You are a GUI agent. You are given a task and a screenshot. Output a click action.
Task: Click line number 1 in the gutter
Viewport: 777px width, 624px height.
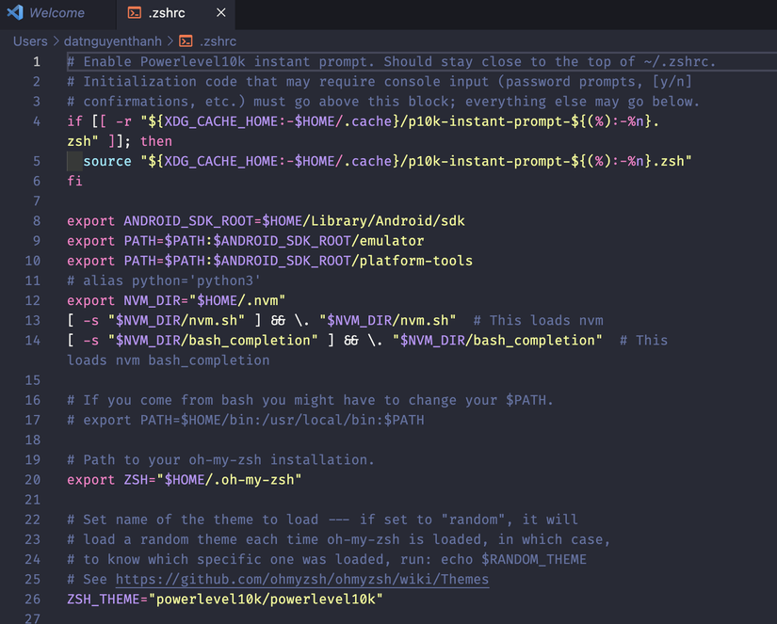click(x=36, y=61)
